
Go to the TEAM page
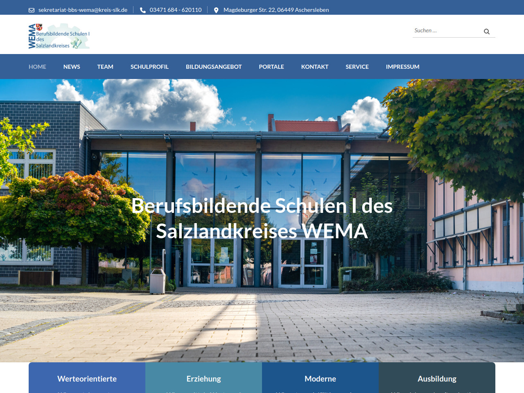click(105, 67)
